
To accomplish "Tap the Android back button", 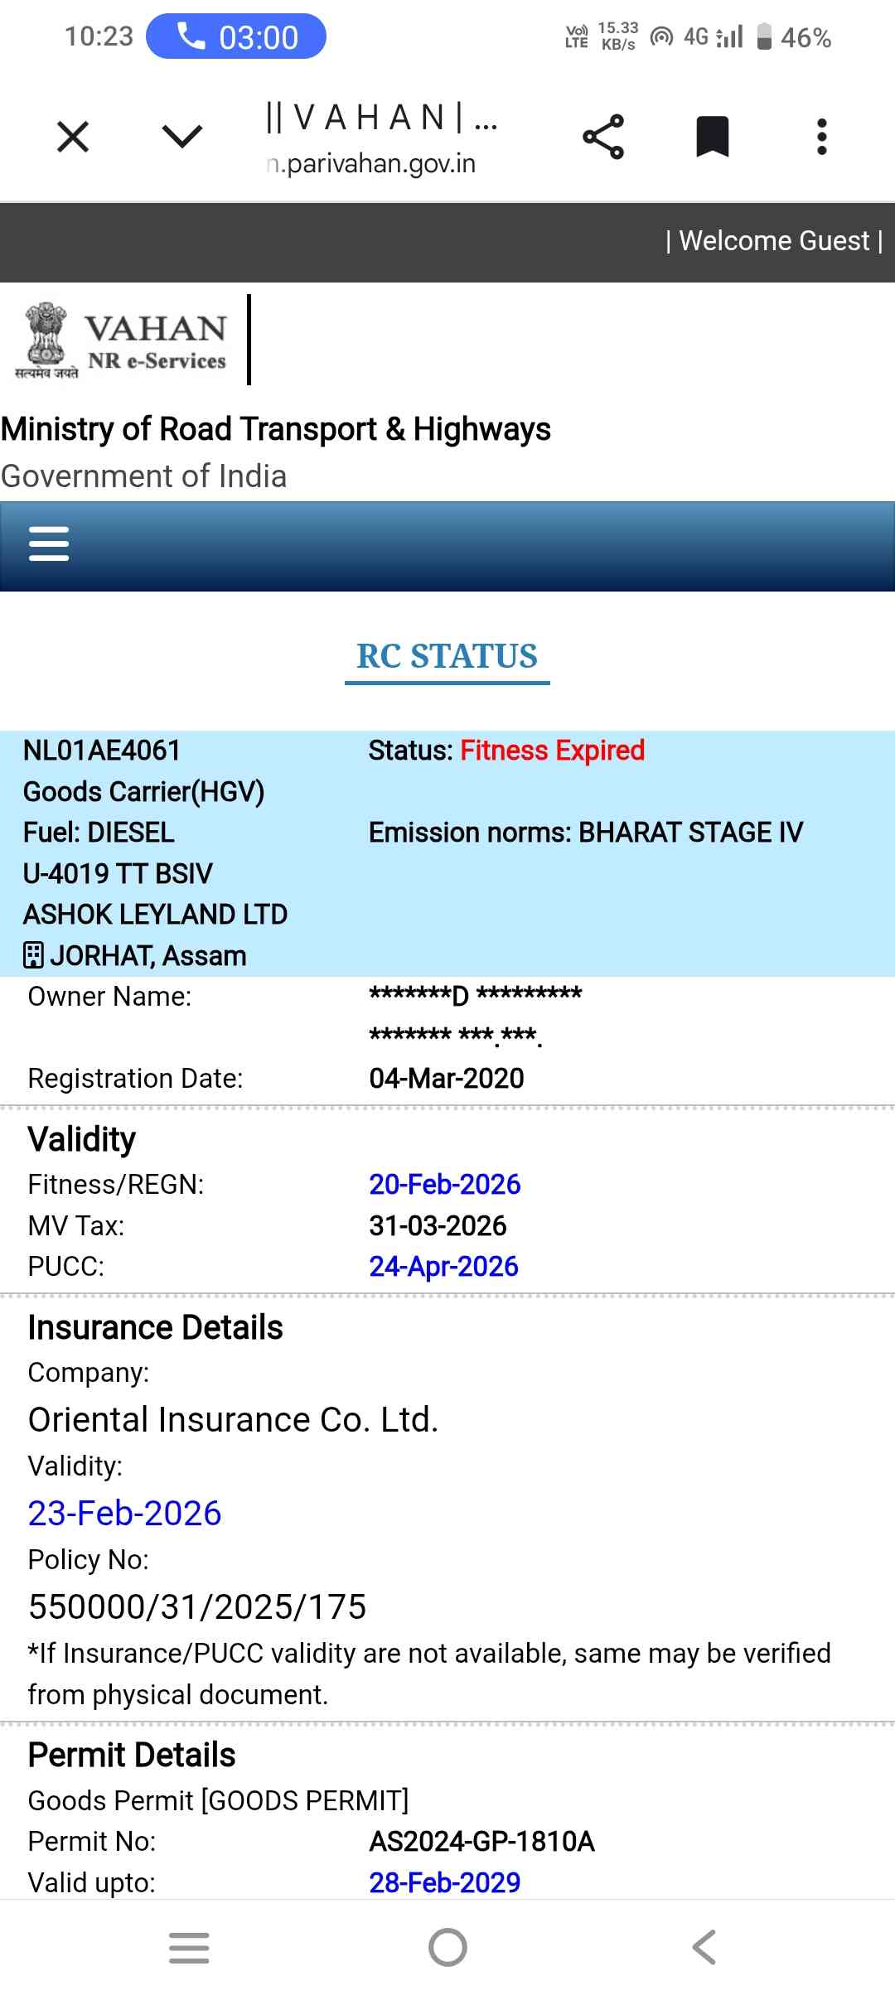I will pyautogui.click(x=704, y=1948).
